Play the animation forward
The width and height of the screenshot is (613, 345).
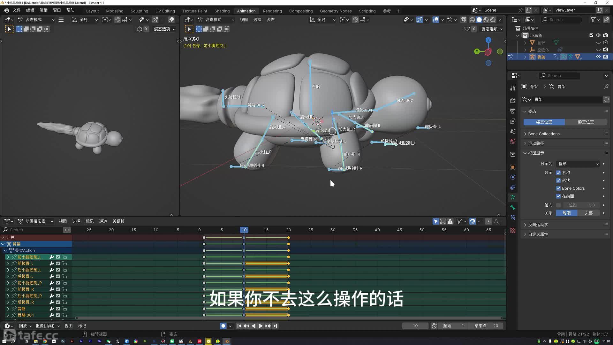(x=261, y=326)
